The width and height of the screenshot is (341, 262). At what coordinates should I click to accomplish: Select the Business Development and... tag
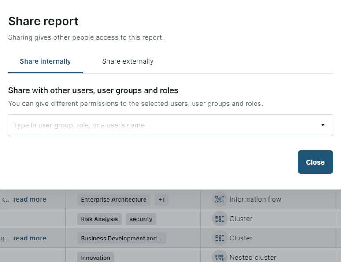pos(121,238)
